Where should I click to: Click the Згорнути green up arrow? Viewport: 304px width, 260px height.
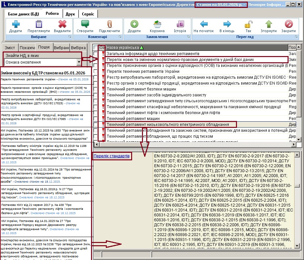269,24
